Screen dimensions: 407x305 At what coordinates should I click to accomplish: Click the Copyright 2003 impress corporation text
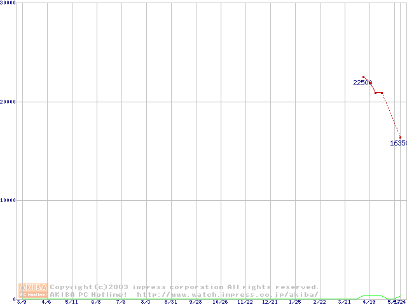click(x=184, y=287)
